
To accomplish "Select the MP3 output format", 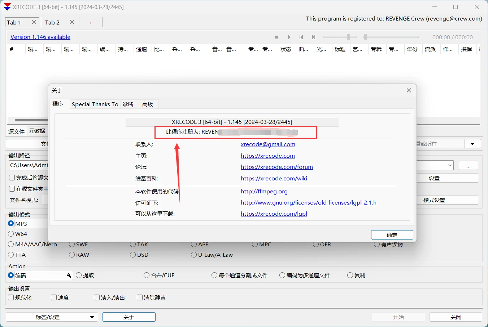I will (11, 224).
